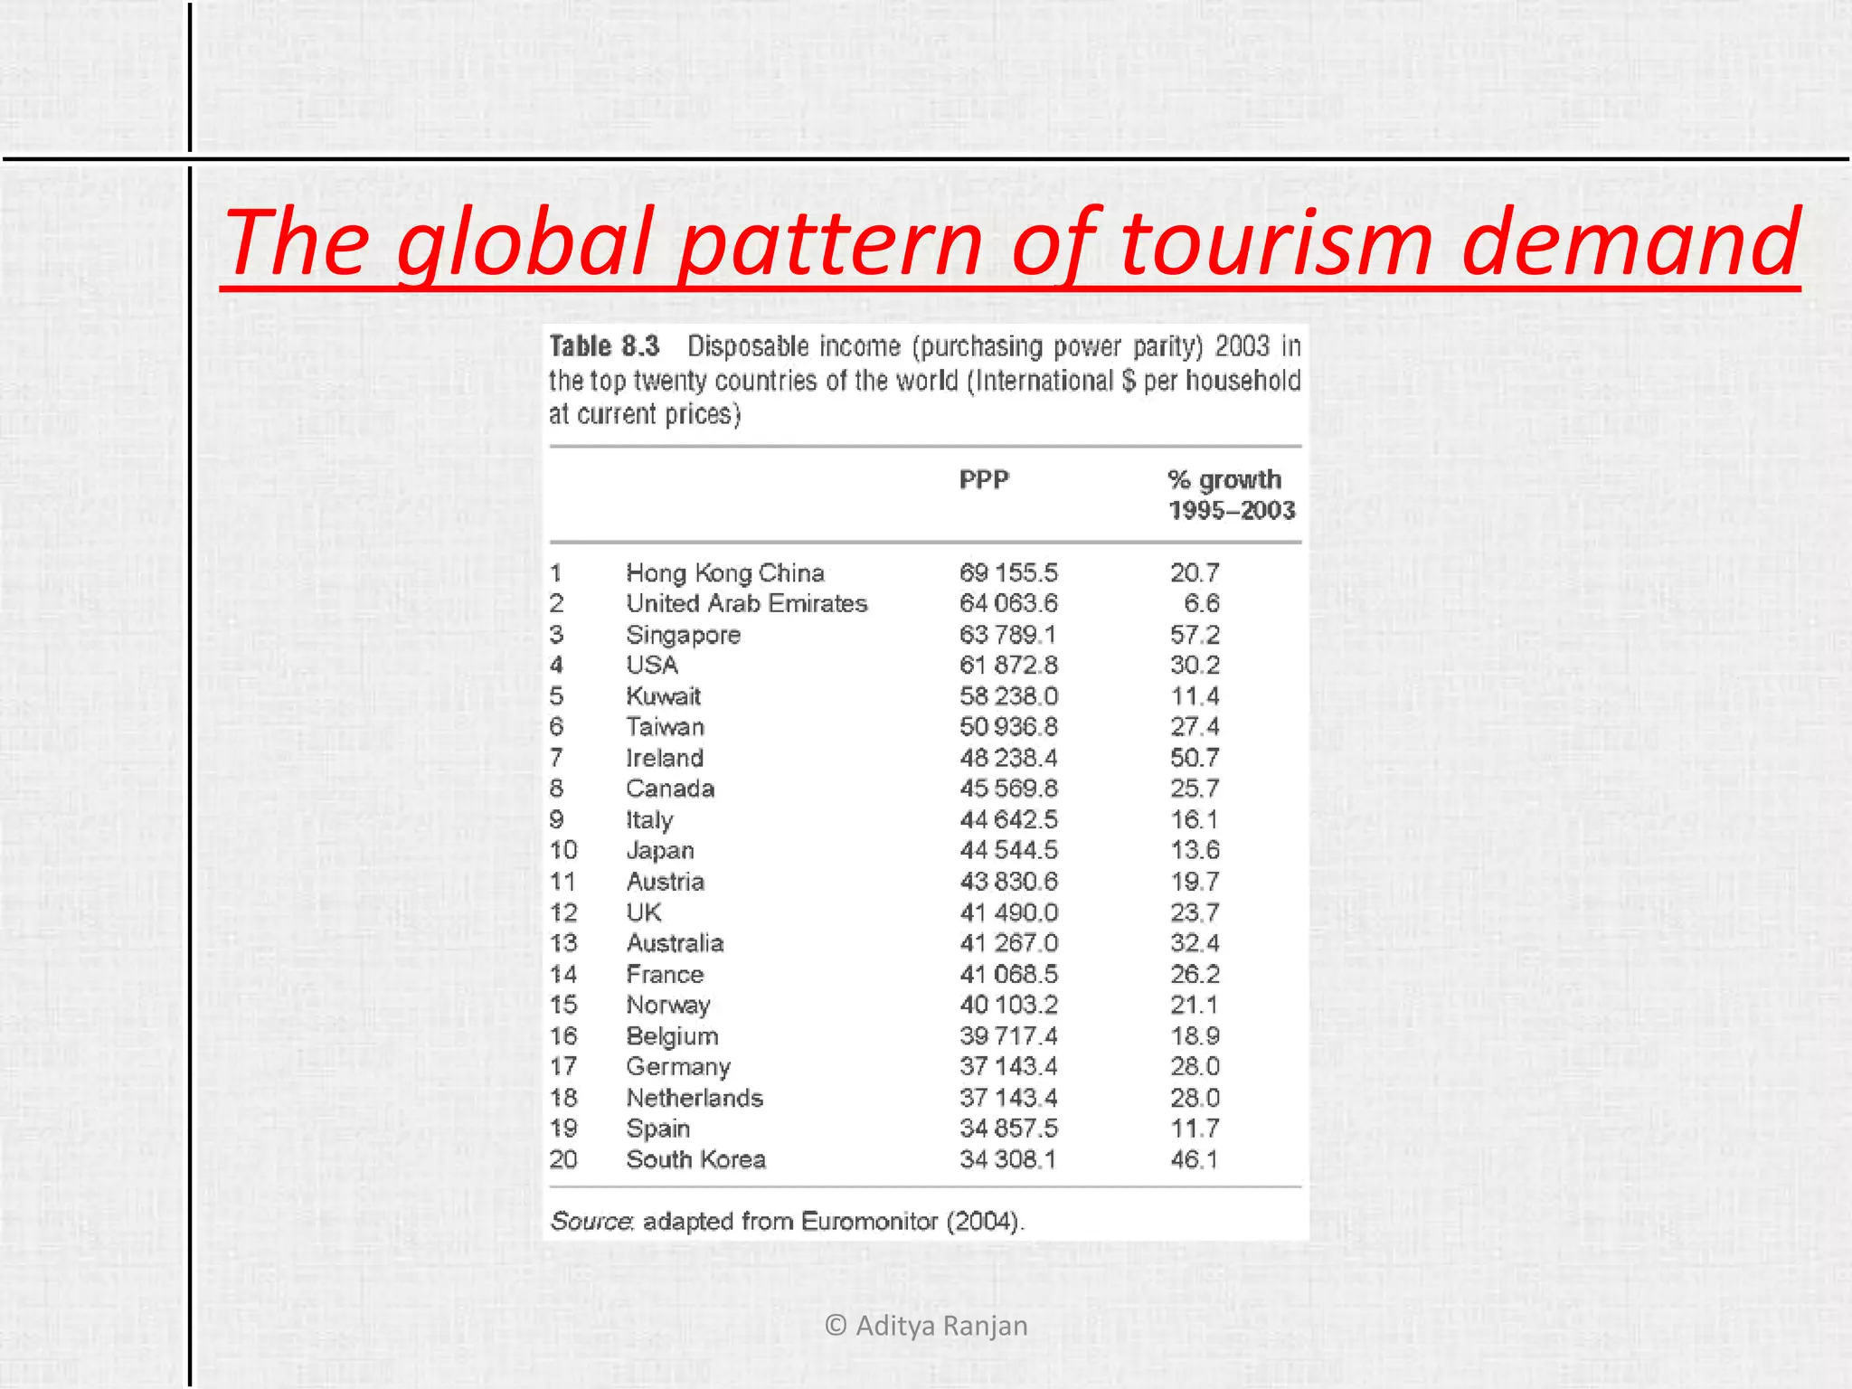
Task: Click the growth value '46.1'
Action: tap(1195, 1159)
